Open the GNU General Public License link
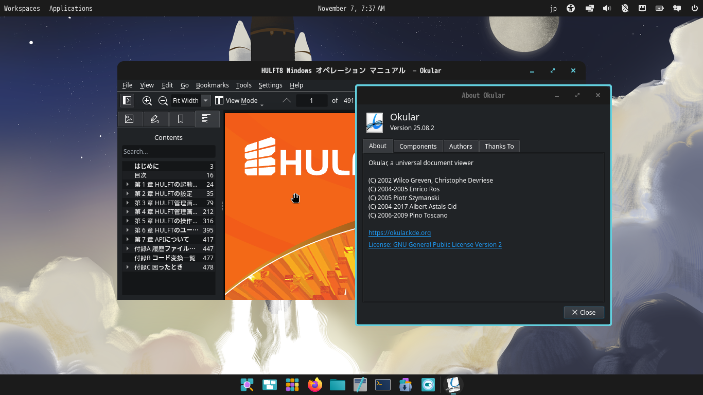Image resolution: width=703 pixels, height=395 pixels. pyautogui.click(x=435, y=245)
